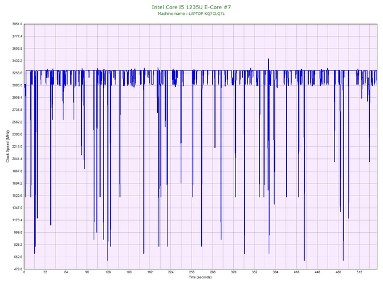This screenshot has width=383, height=287.
Task: Click the 1867.8 y-axis value
Action: [17, 171]
